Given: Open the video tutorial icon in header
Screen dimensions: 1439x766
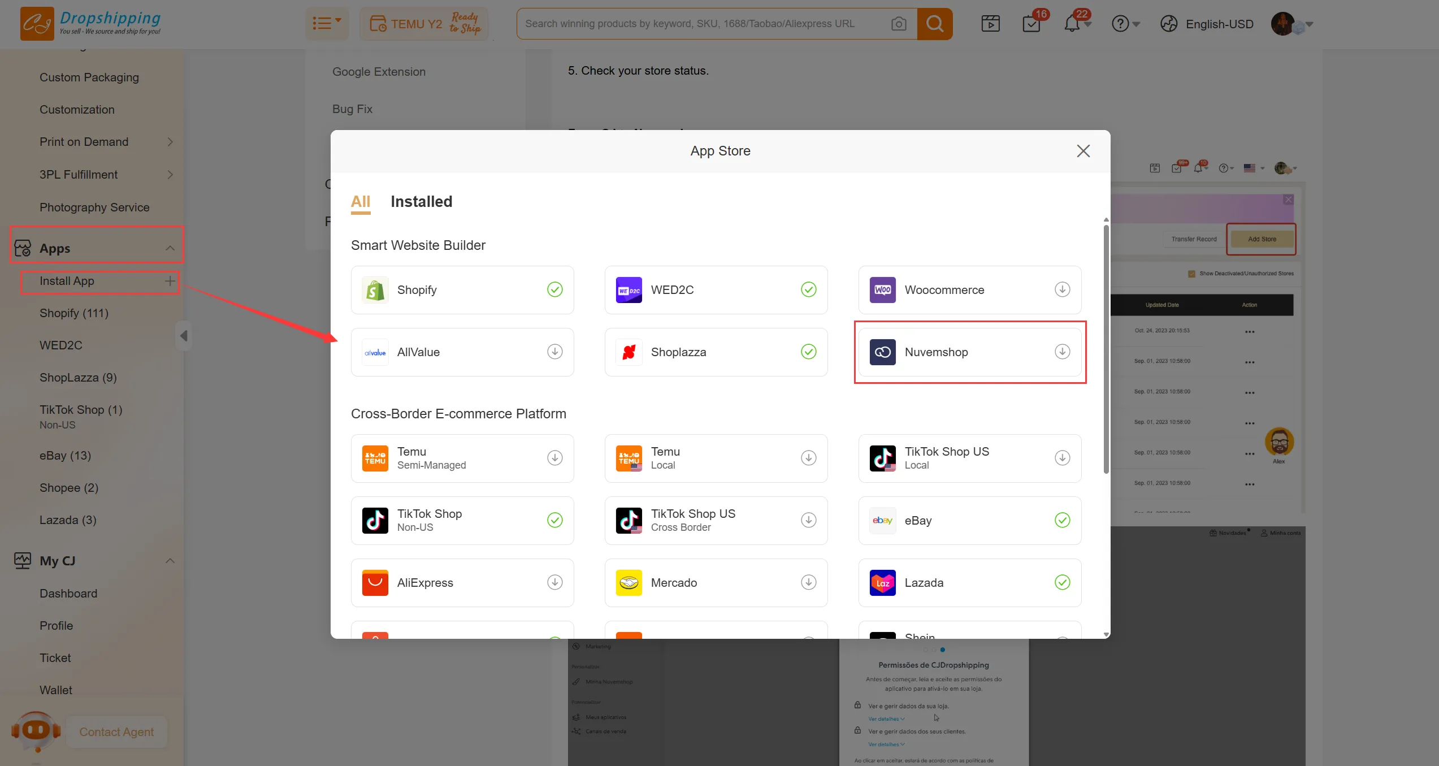Looking at the screenshot, I should coord(990,24).
